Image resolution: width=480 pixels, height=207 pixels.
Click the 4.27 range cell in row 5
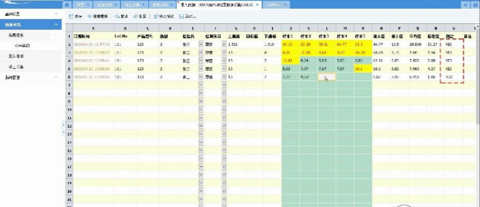tap(436, 69)
